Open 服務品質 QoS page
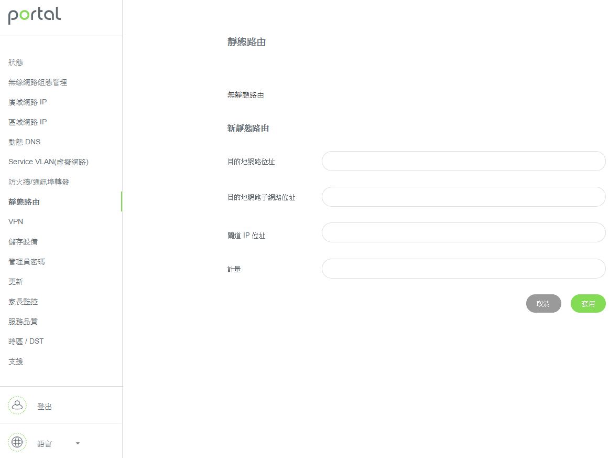 (x=23, y=322)
